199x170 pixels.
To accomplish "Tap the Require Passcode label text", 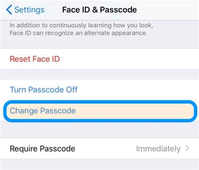I will [x=42, y=149].
